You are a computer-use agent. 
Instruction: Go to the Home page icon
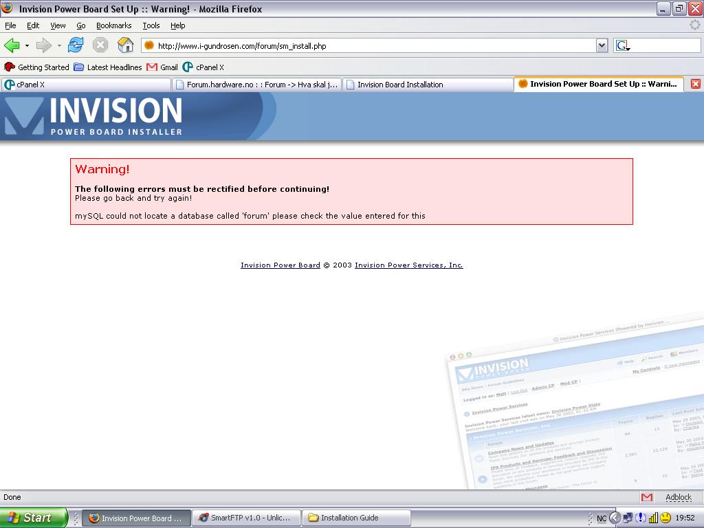point(125,45)
